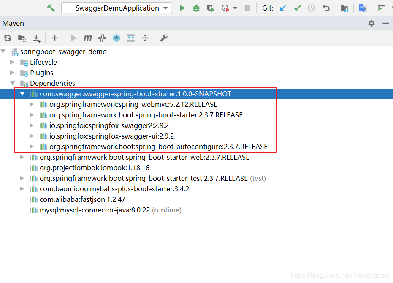This screenshot has width=393, height=283.
Task: Execute Maven goal 'm' icon
Action: click(88, 38)
